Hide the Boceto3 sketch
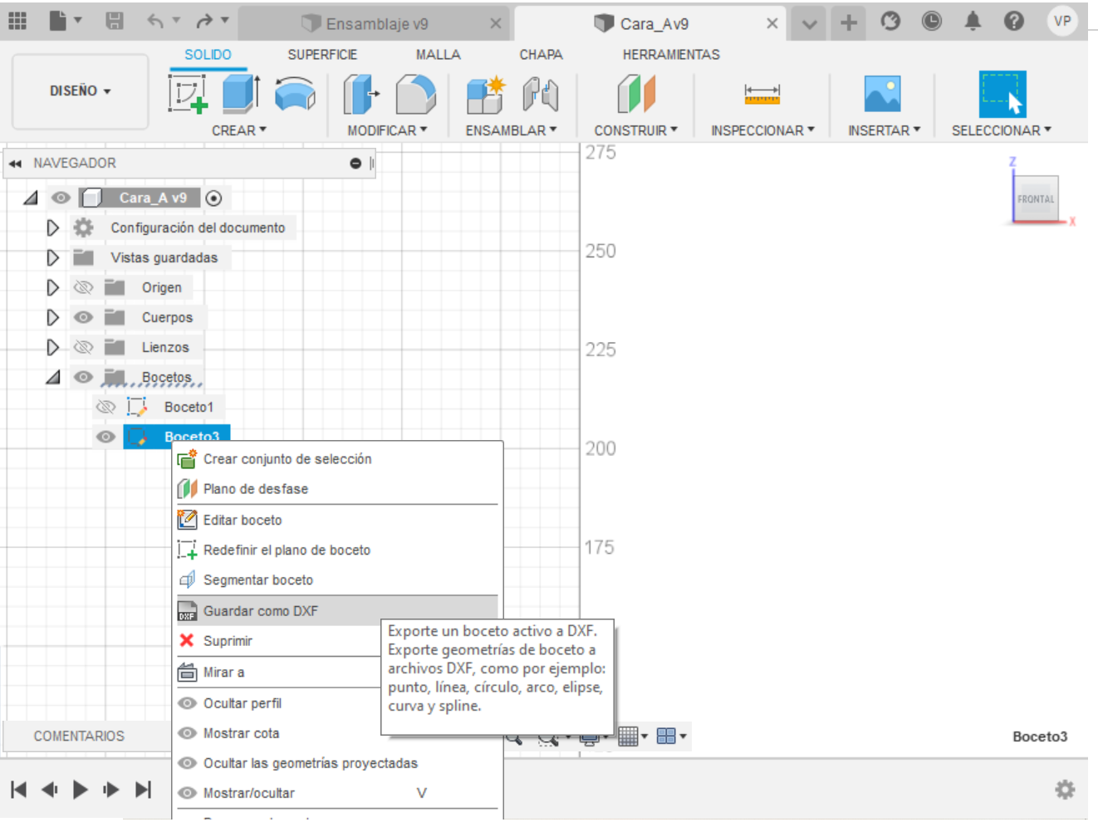This screenshot has height=822, width=1098. [105, 437]
